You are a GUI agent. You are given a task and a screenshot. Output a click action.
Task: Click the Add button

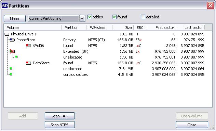click(x=23, y=116)
